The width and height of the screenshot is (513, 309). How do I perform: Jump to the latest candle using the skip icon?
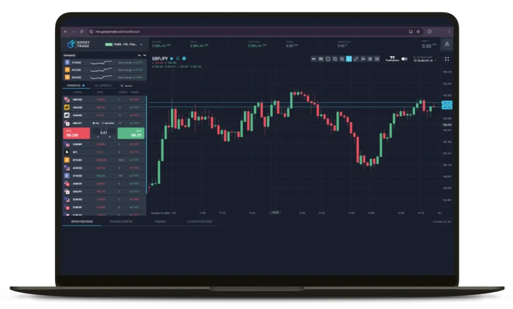[x=377, y=59]
